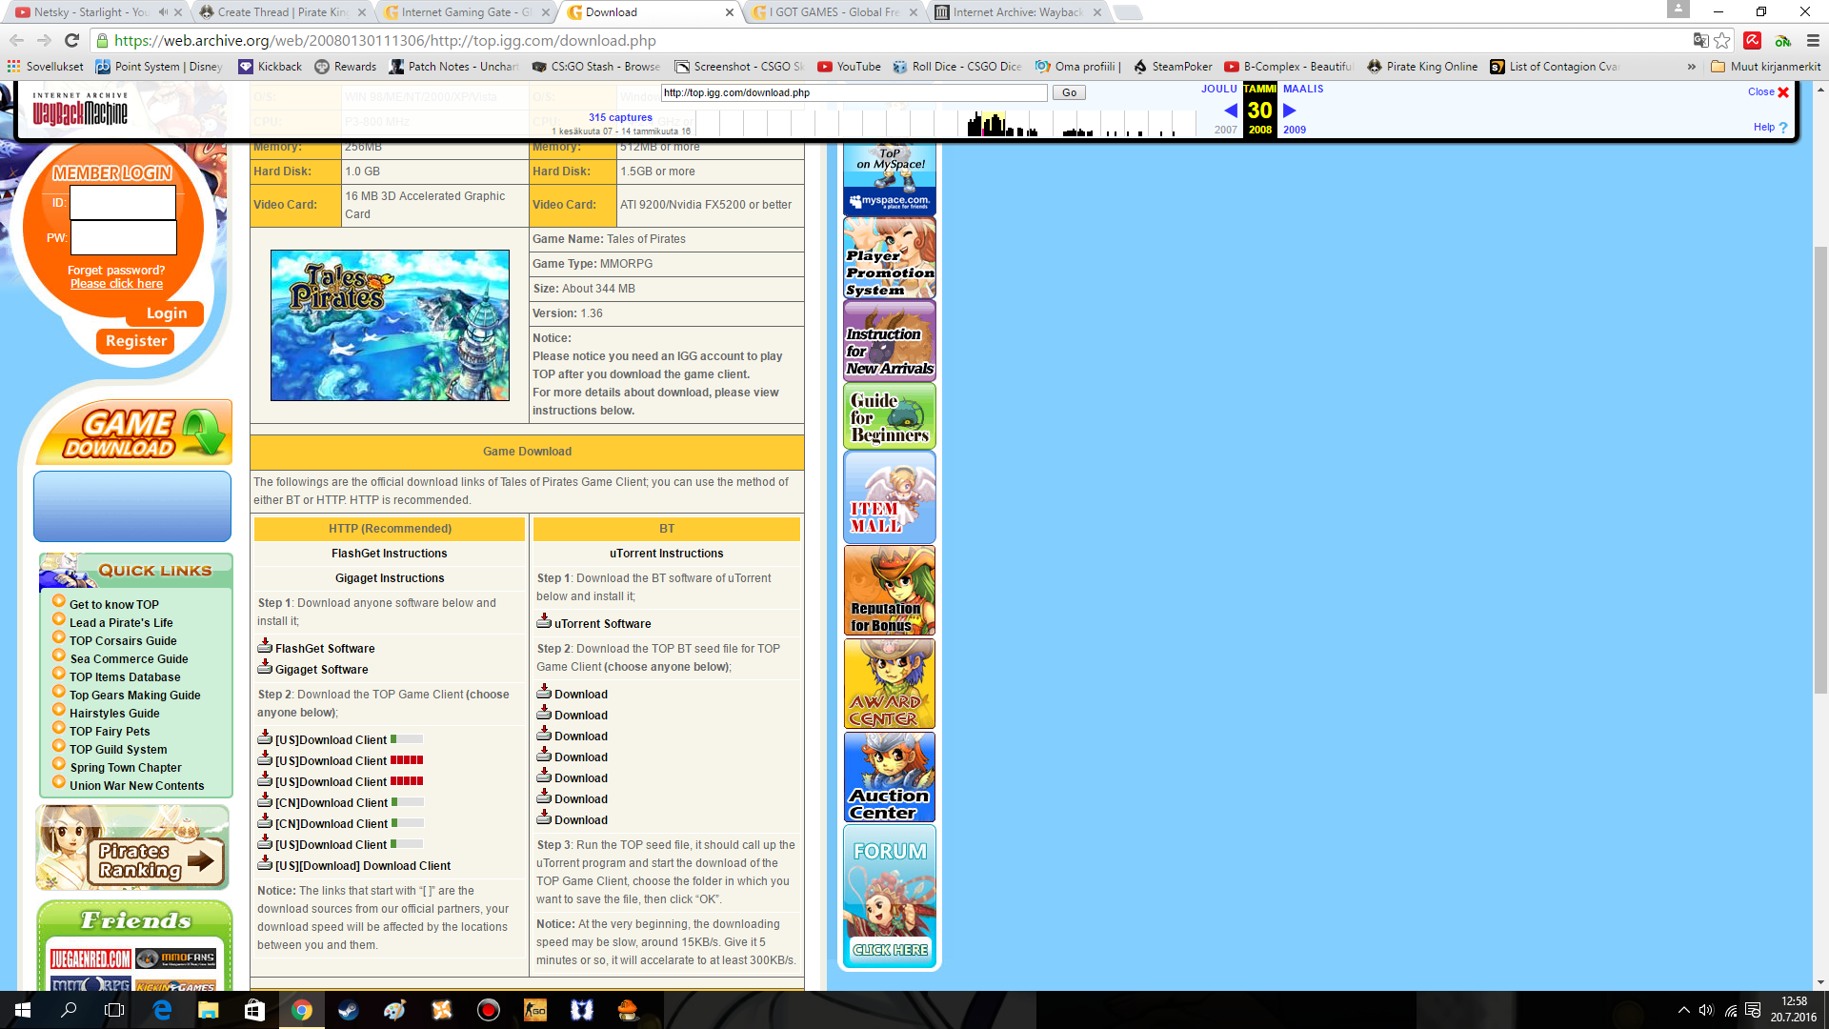Open the Windows Start menu
This screenshot has height=1029, width=1829.
pyautogui.click(x=23, y=1010)
